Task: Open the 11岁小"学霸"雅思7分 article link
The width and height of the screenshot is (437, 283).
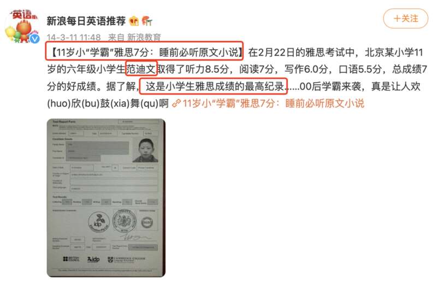Action: click(274, 103)
